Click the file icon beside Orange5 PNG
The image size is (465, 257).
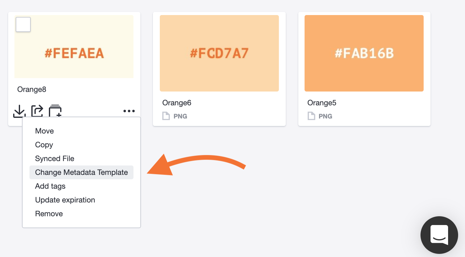(x=311, y=116)
